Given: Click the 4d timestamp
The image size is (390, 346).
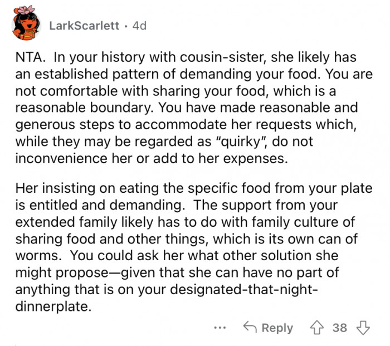Looking at the screenshot, I should (139, 26).
